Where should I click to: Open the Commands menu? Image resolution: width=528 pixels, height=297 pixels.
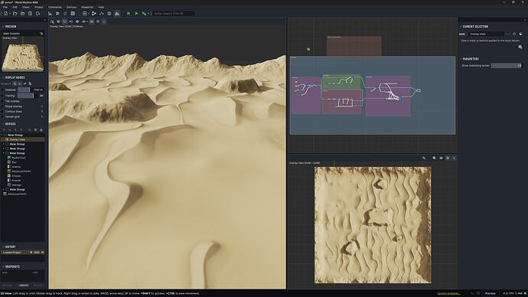click(55, 7)
